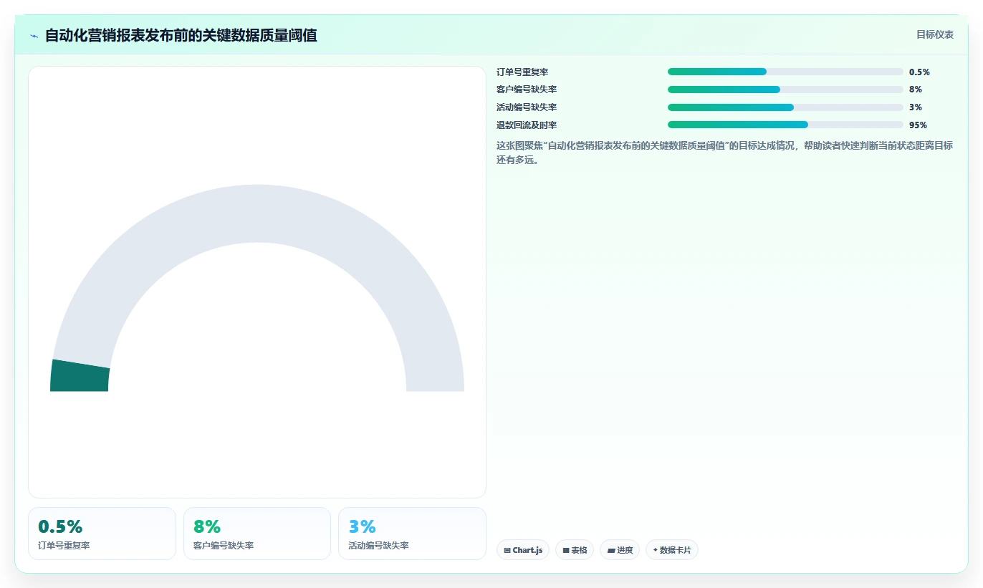Click the 0.5% value beside the top progress bar
The height and width of the screenshot is (588, 983).
[919, 72]
